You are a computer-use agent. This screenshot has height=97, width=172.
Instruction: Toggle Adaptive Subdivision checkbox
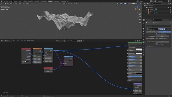tap(156, 34)
